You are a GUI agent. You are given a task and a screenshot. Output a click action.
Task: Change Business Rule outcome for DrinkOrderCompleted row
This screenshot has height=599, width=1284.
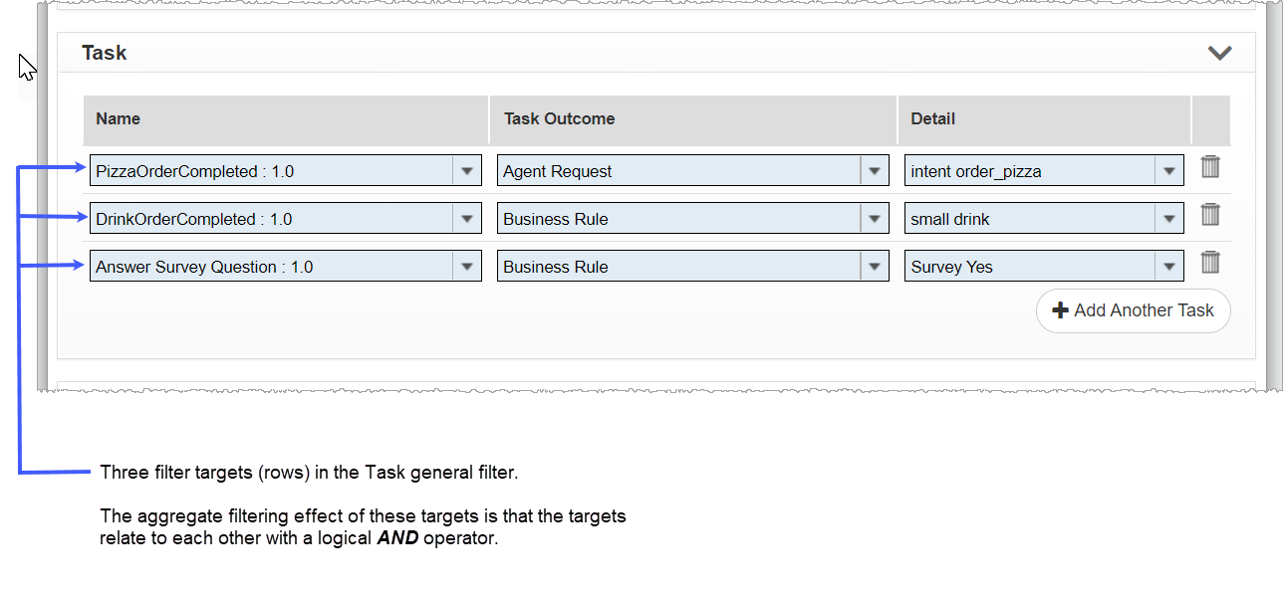click(874, 219)
